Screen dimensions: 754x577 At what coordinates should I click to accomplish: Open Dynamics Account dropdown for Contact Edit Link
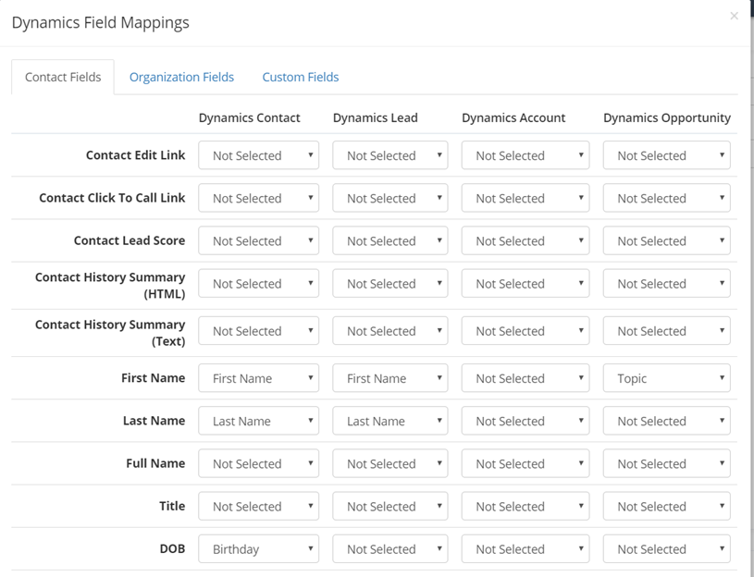click(x=525, y=155)
